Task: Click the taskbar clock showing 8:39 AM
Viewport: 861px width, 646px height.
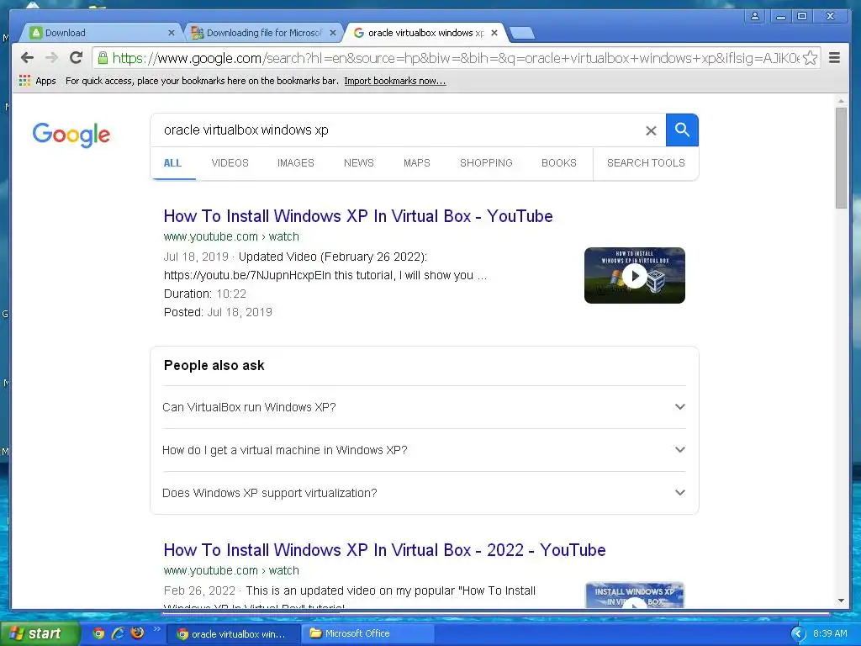Action: pyautogui.click(x=830, y=633)
